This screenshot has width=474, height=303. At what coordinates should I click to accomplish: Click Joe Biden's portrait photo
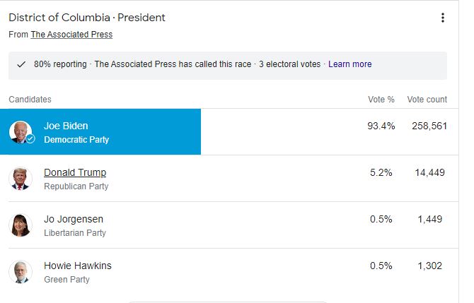pyautogui.click(x=21, y=132)
